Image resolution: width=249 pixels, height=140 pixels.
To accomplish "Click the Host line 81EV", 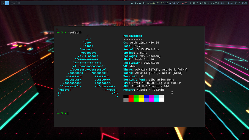I will [132, 46].
